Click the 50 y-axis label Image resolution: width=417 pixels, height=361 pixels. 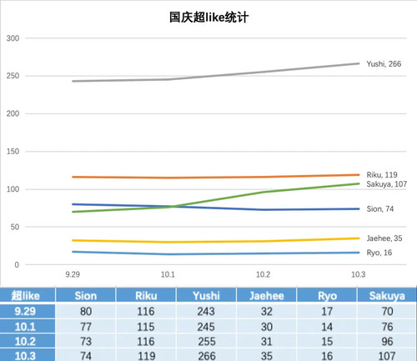[x=15, y=227]
